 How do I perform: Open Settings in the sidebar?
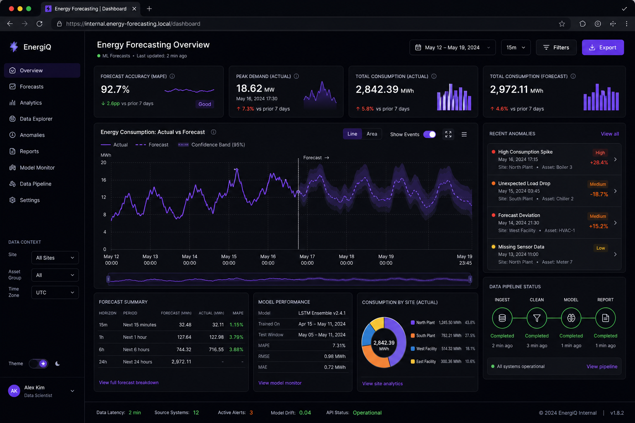point(42,200)
